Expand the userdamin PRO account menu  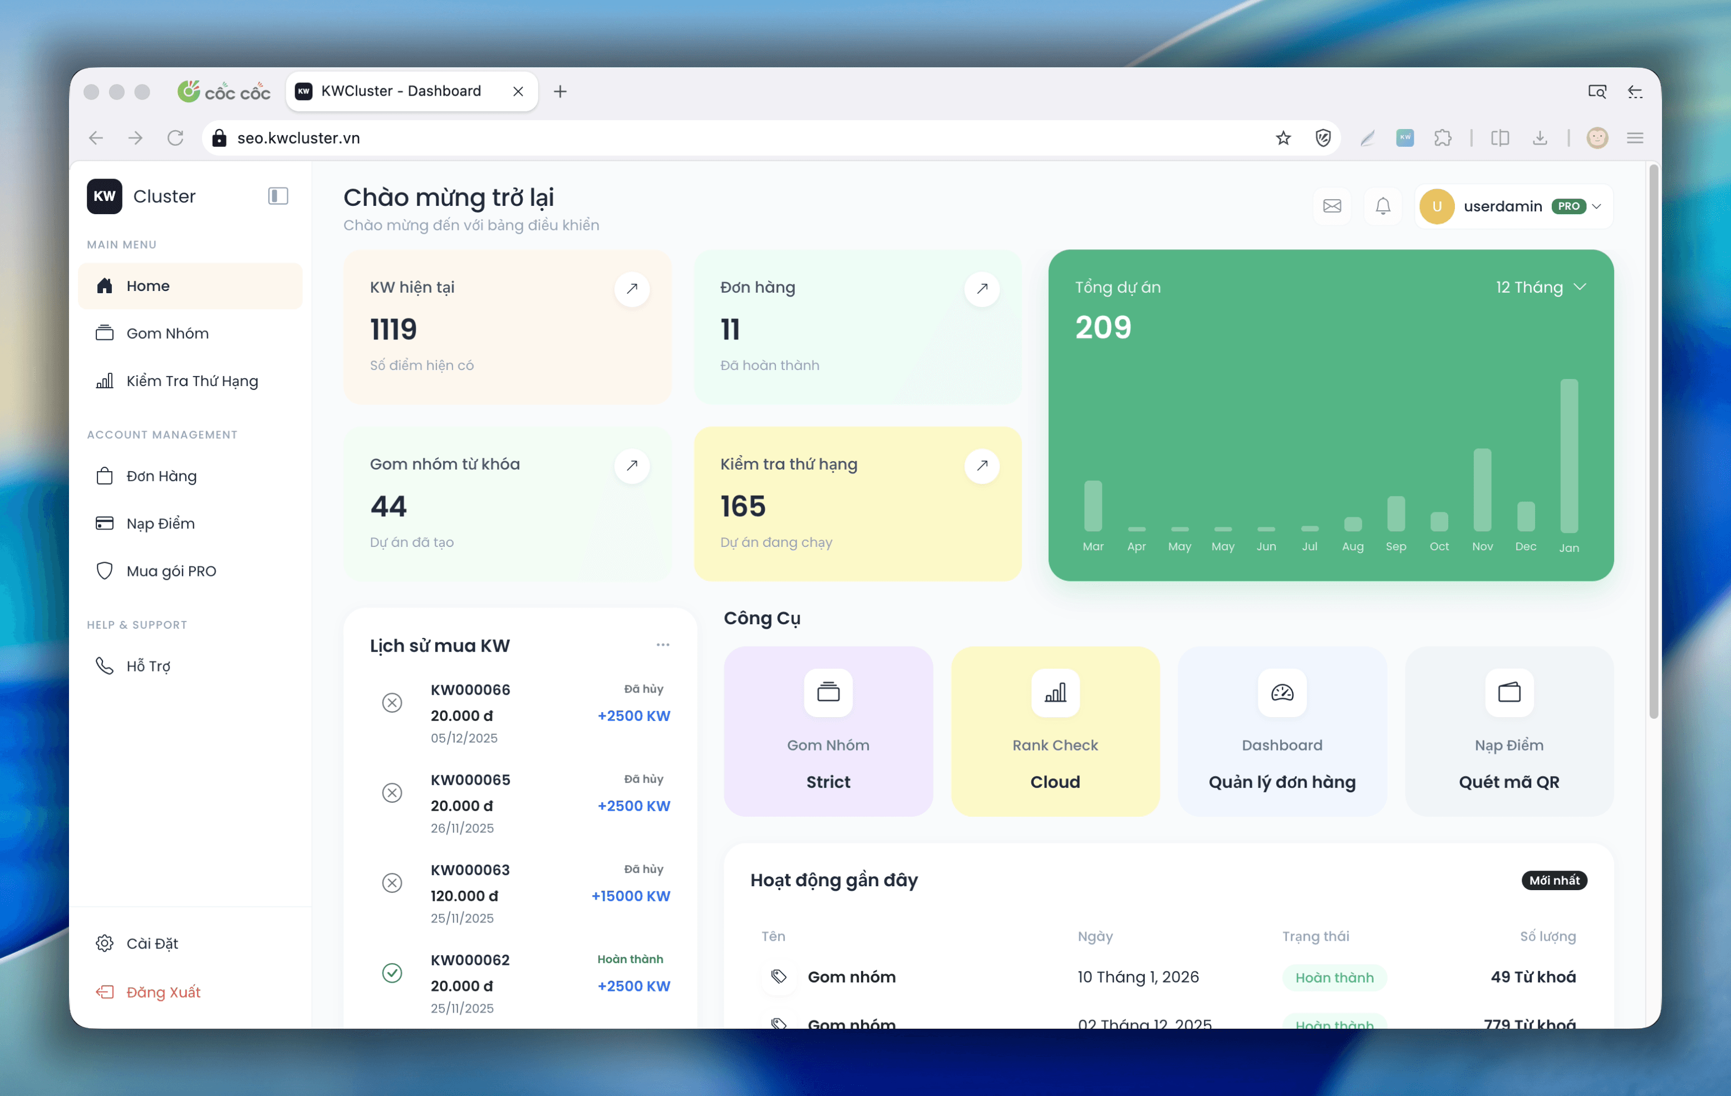tap(1511, 206)
